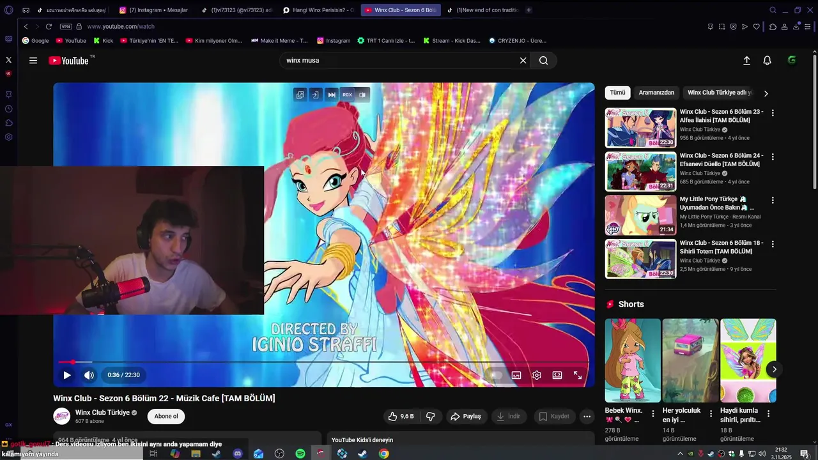Select the 'Aramanızdan' filter chip
The height and width of the screenshot is (460, 818).
click(656, 93)
